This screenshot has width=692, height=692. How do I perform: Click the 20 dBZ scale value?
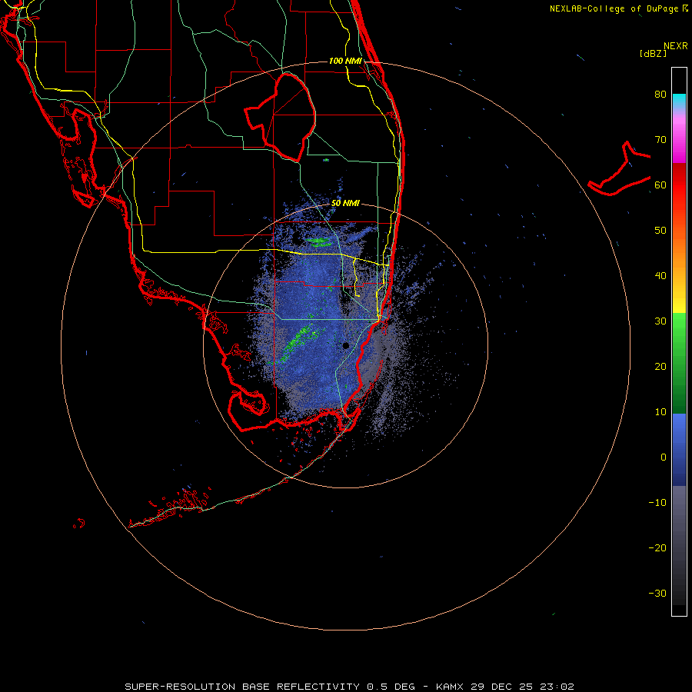pos(660,366)
